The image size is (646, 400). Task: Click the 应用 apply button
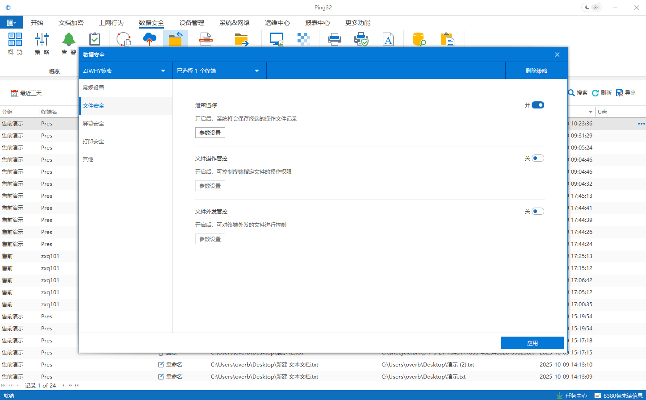click(532, 343)
